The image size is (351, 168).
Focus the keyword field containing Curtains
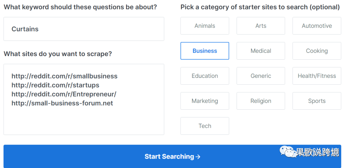(84, 29)
